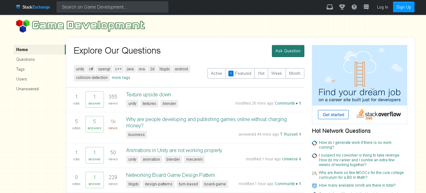Click the Ask Question button
The height and width of the screenshot is (193, 426).
(288, 51)
